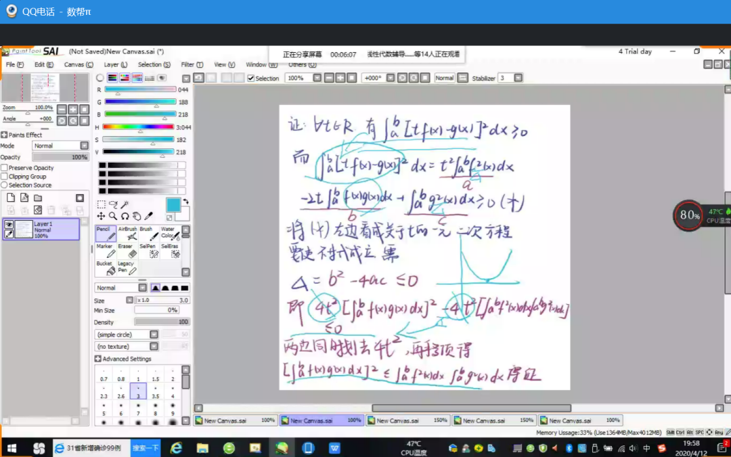Create a new layer with the blank page icon

11,198
